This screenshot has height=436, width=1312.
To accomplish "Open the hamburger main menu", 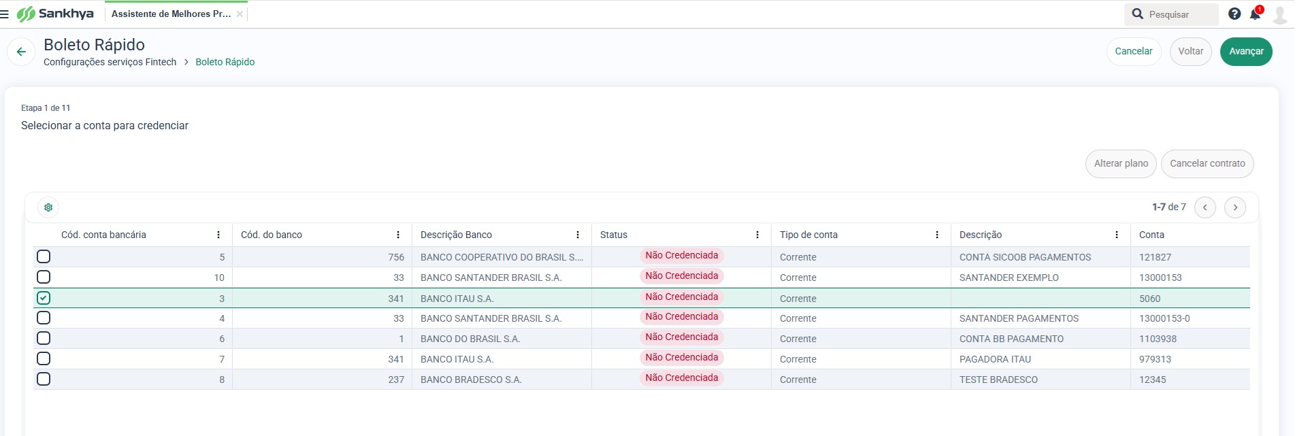I will [x=5, y=14].
